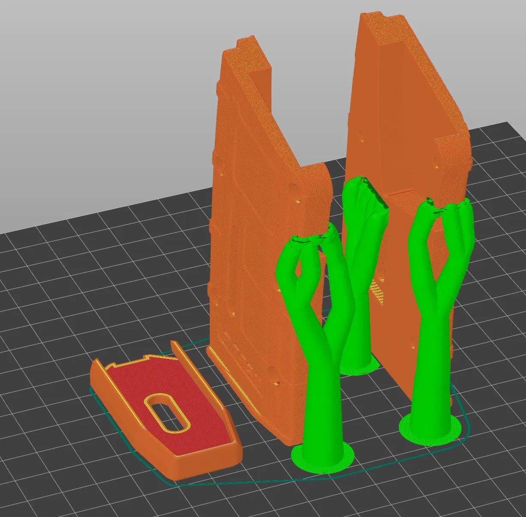Click the oval slot in the red surface

[167, 414]
